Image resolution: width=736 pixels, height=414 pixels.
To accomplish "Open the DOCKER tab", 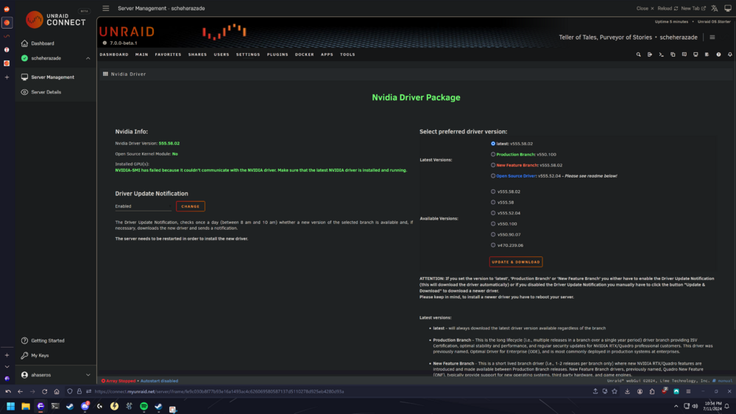I will [305, 55].
